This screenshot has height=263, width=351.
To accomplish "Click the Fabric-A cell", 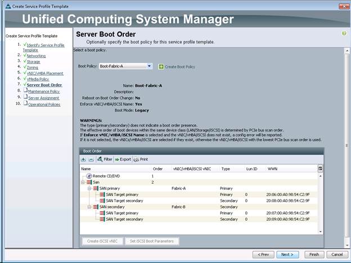I will coord(179,188).
